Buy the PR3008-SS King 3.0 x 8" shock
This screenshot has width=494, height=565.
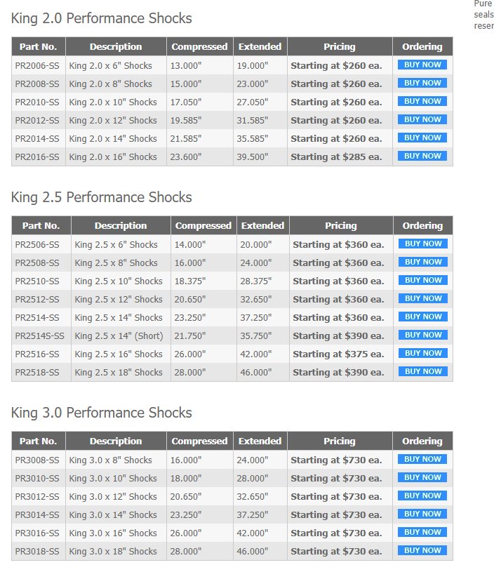(422, 460)
